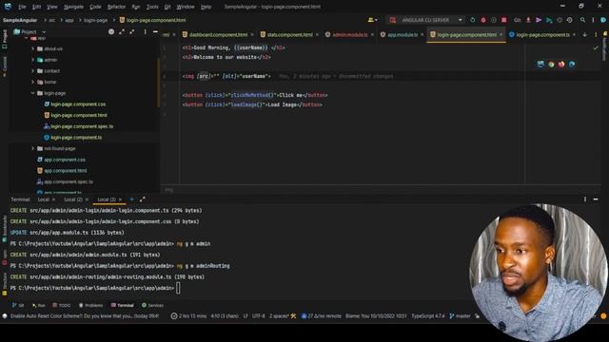Switch to dashboard.component.html editor tab
Image resolution: width=609 pixels, height=342 pixels.
pyautogui.click(x=218, y=34)
